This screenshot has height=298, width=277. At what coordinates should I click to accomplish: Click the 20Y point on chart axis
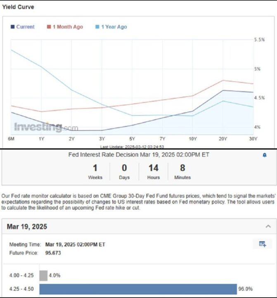click(223, 139)
